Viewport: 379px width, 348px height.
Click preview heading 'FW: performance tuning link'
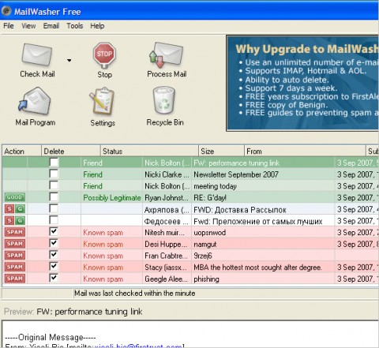(x=89, y=312)
